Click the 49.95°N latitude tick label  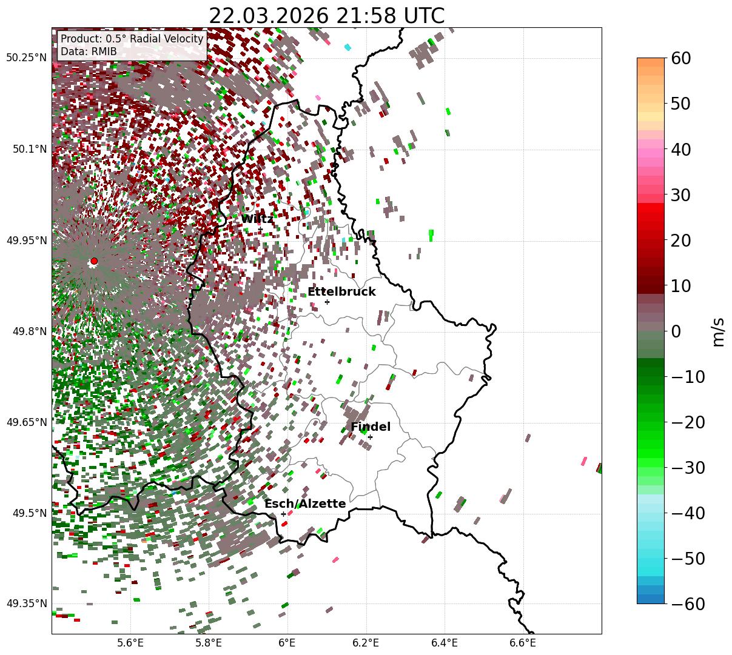(26, 241)
